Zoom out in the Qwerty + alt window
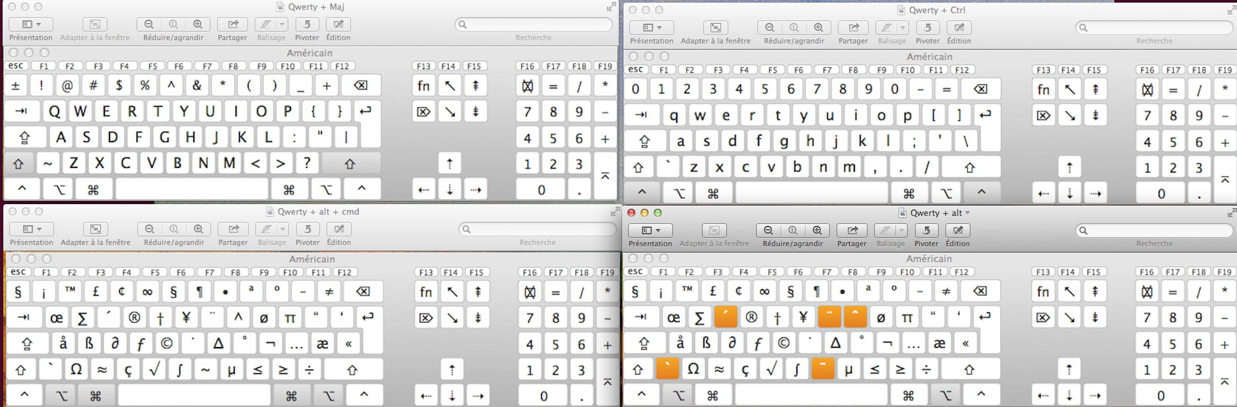 (x=769, y=231)
